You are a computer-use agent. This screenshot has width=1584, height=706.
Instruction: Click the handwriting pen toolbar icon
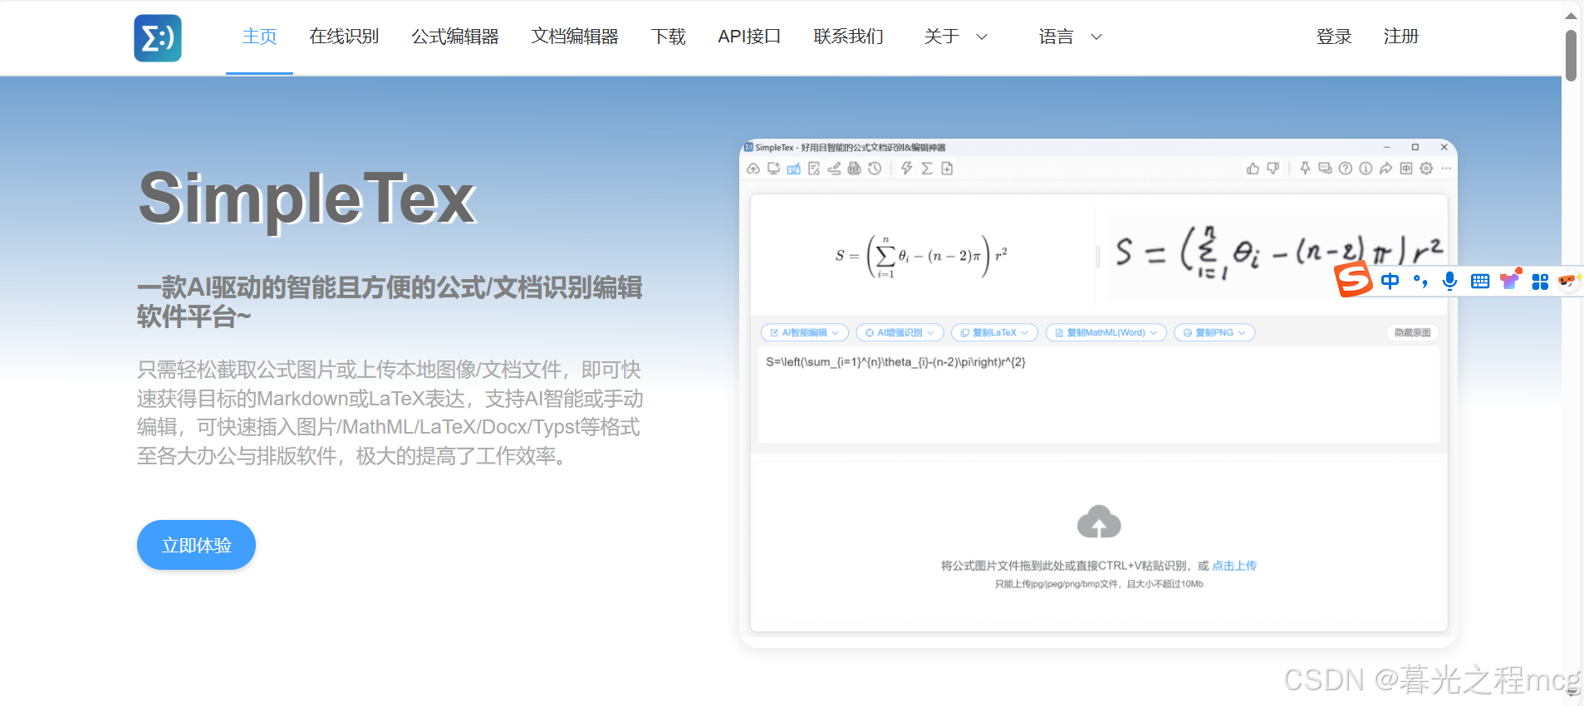[834, 169]
